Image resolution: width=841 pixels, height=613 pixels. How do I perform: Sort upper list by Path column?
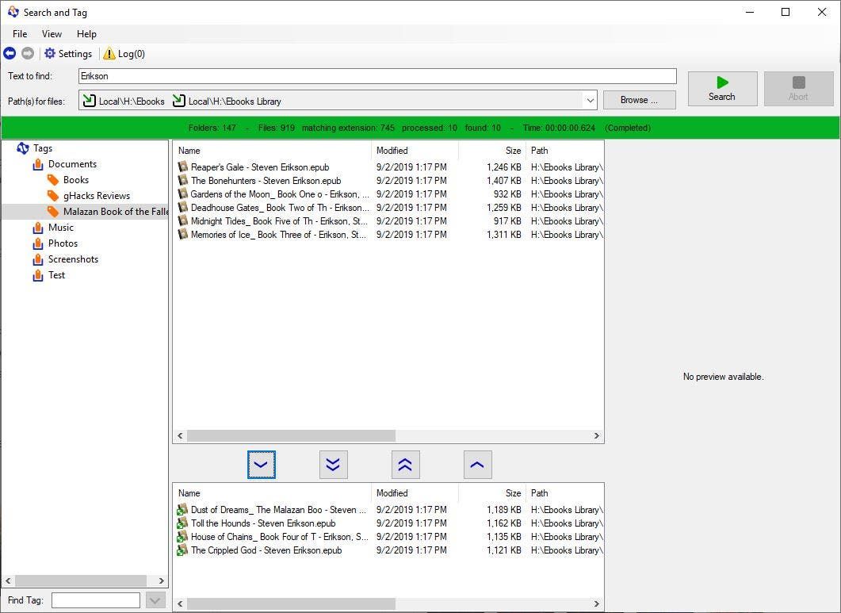pyautogui.click(x=565, y=151)
